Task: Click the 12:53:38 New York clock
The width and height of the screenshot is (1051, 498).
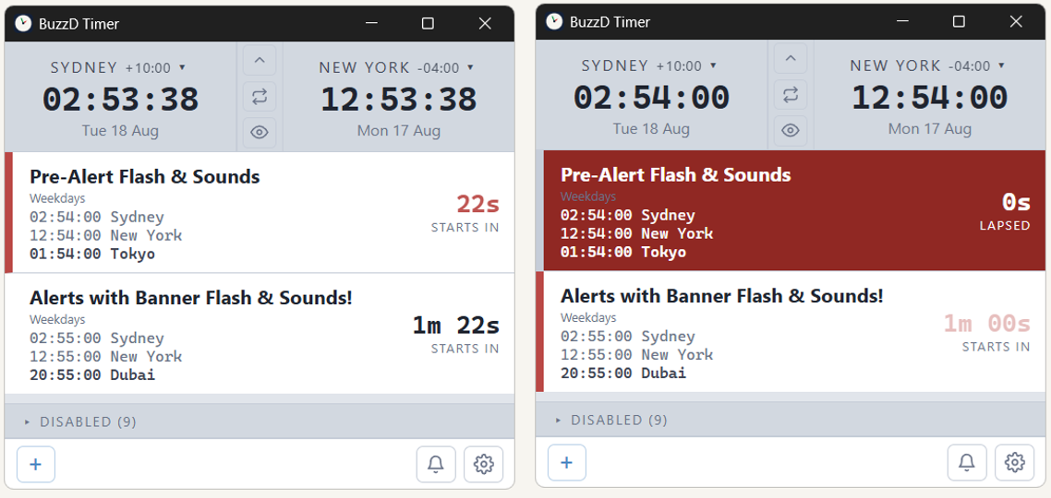Action: [x=399, y=99]
